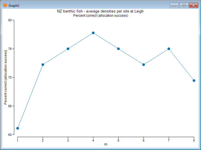The height and width of the screenshot is (150, 201).
Task: Select the peak data point at m = 4
Action: point(93,33)
